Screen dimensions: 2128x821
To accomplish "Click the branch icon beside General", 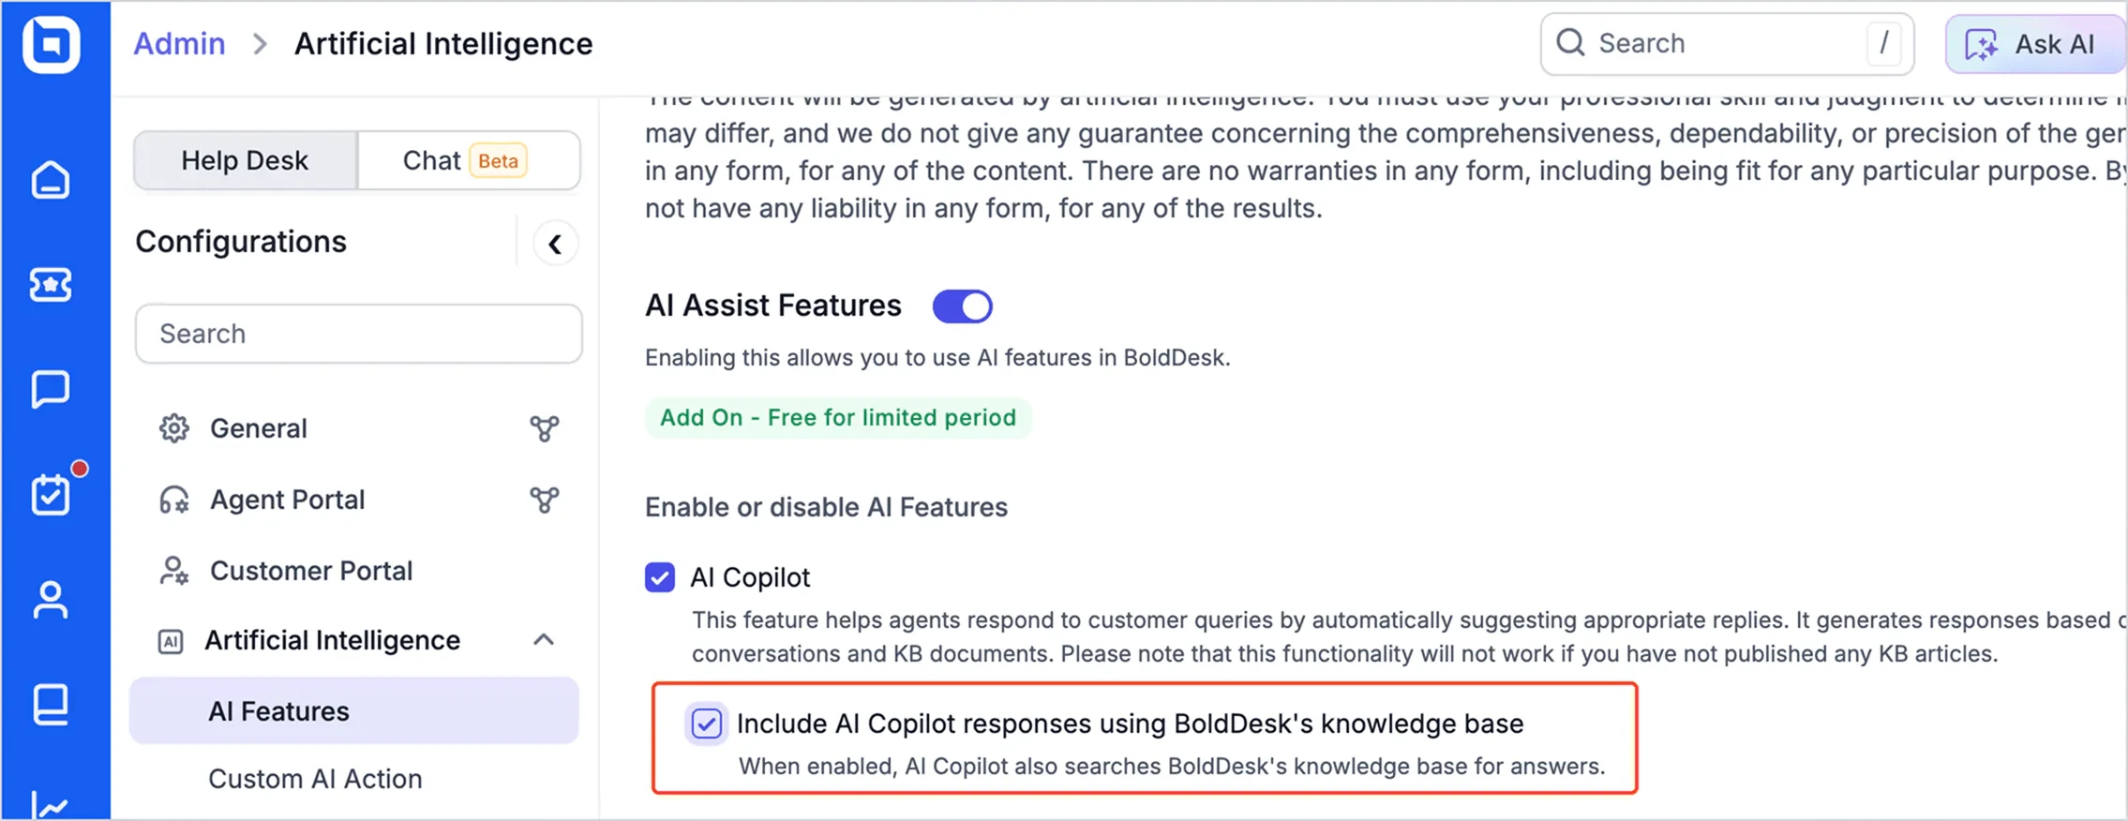I will pos(545,428).
